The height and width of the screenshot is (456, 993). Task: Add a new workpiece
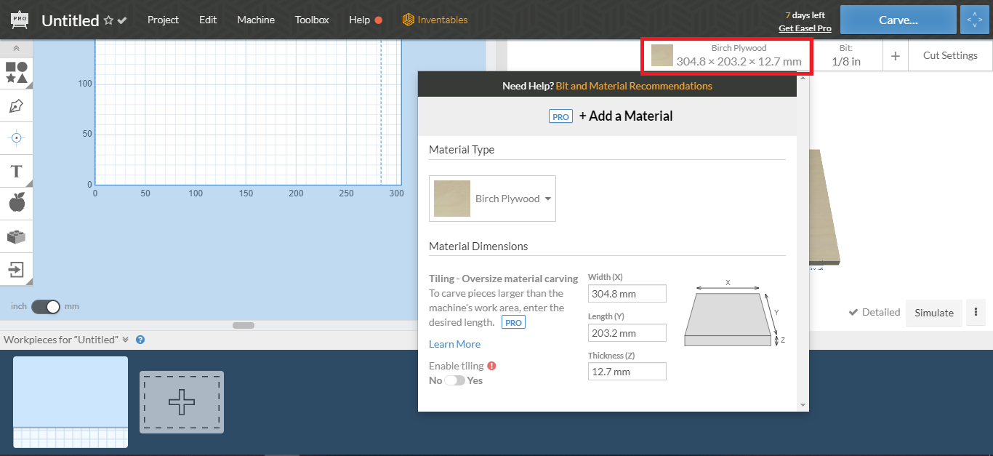[182, 401]
